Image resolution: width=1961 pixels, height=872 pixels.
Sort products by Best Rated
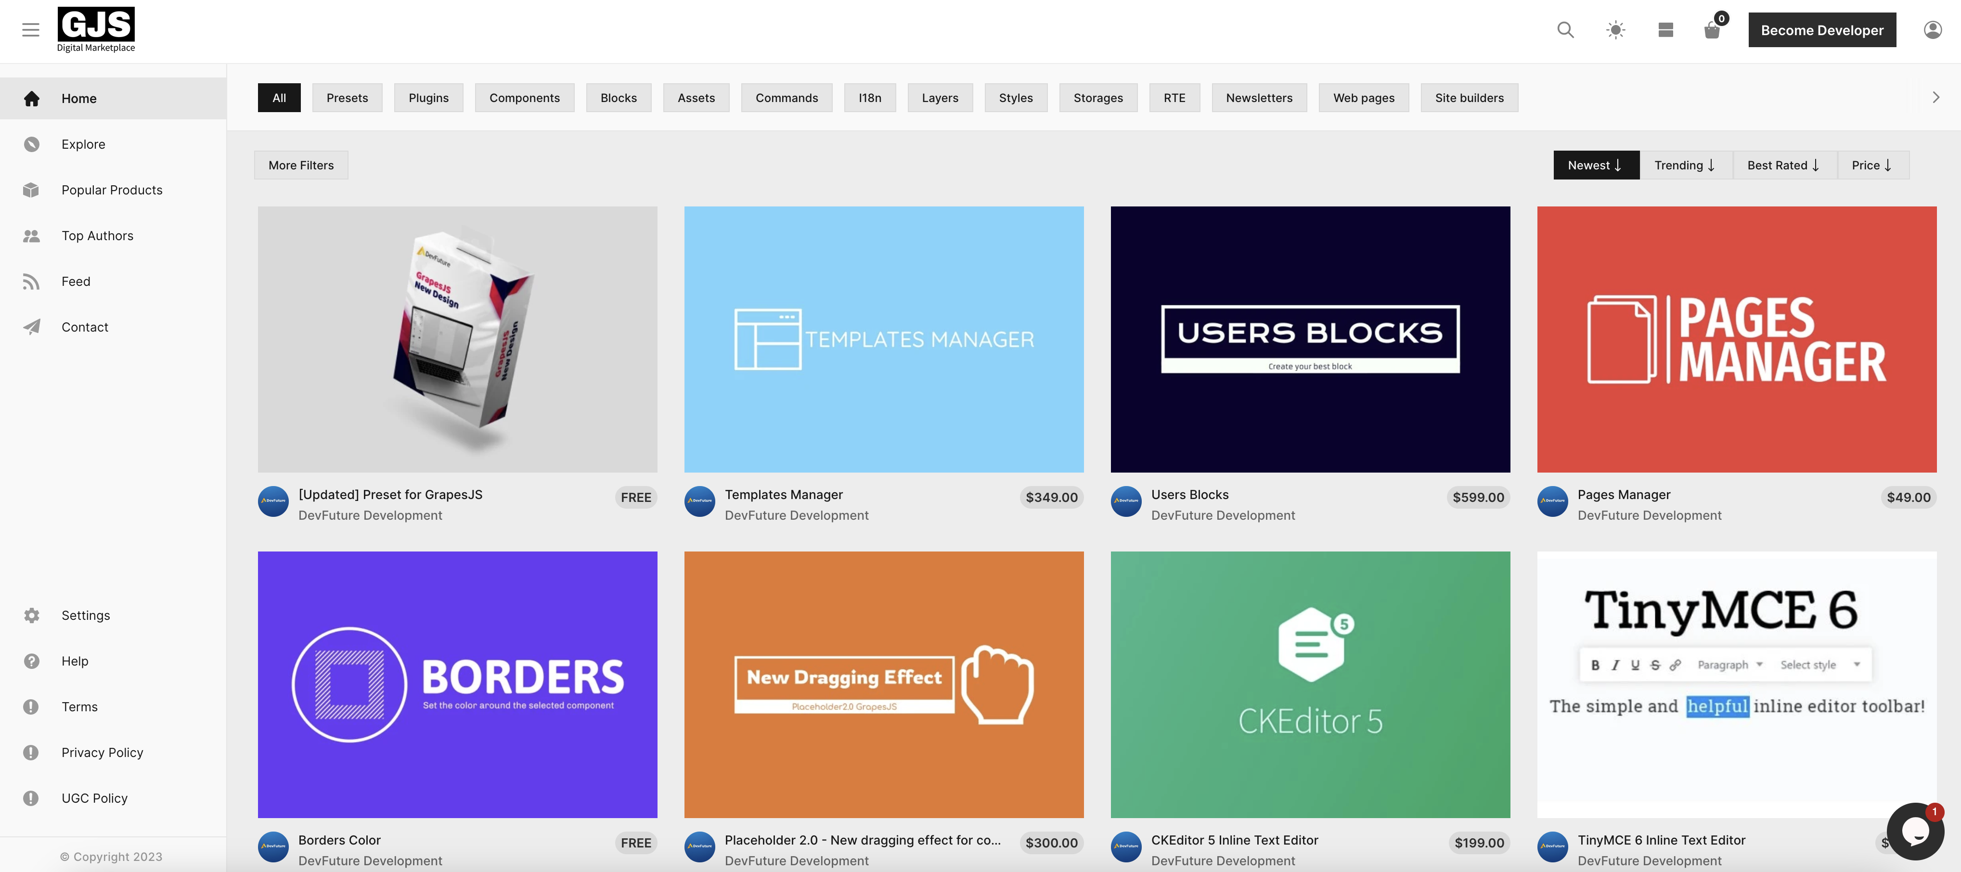point(1784,165)
